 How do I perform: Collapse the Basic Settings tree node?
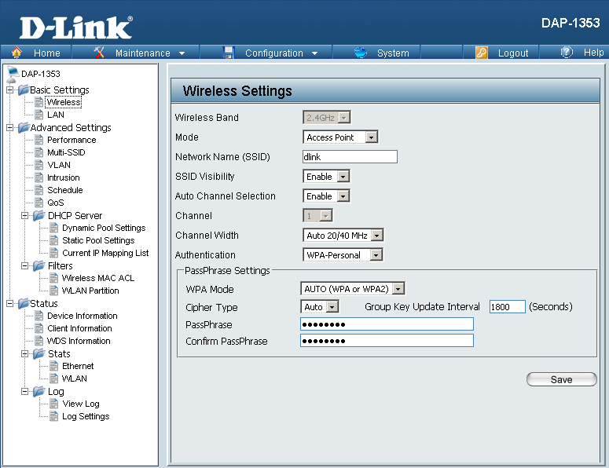pyautogui.click(x=9, y=90)
